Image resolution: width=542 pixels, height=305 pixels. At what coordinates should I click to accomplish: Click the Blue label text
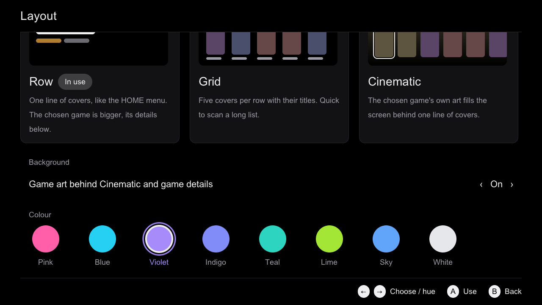(x=102, y=262)
